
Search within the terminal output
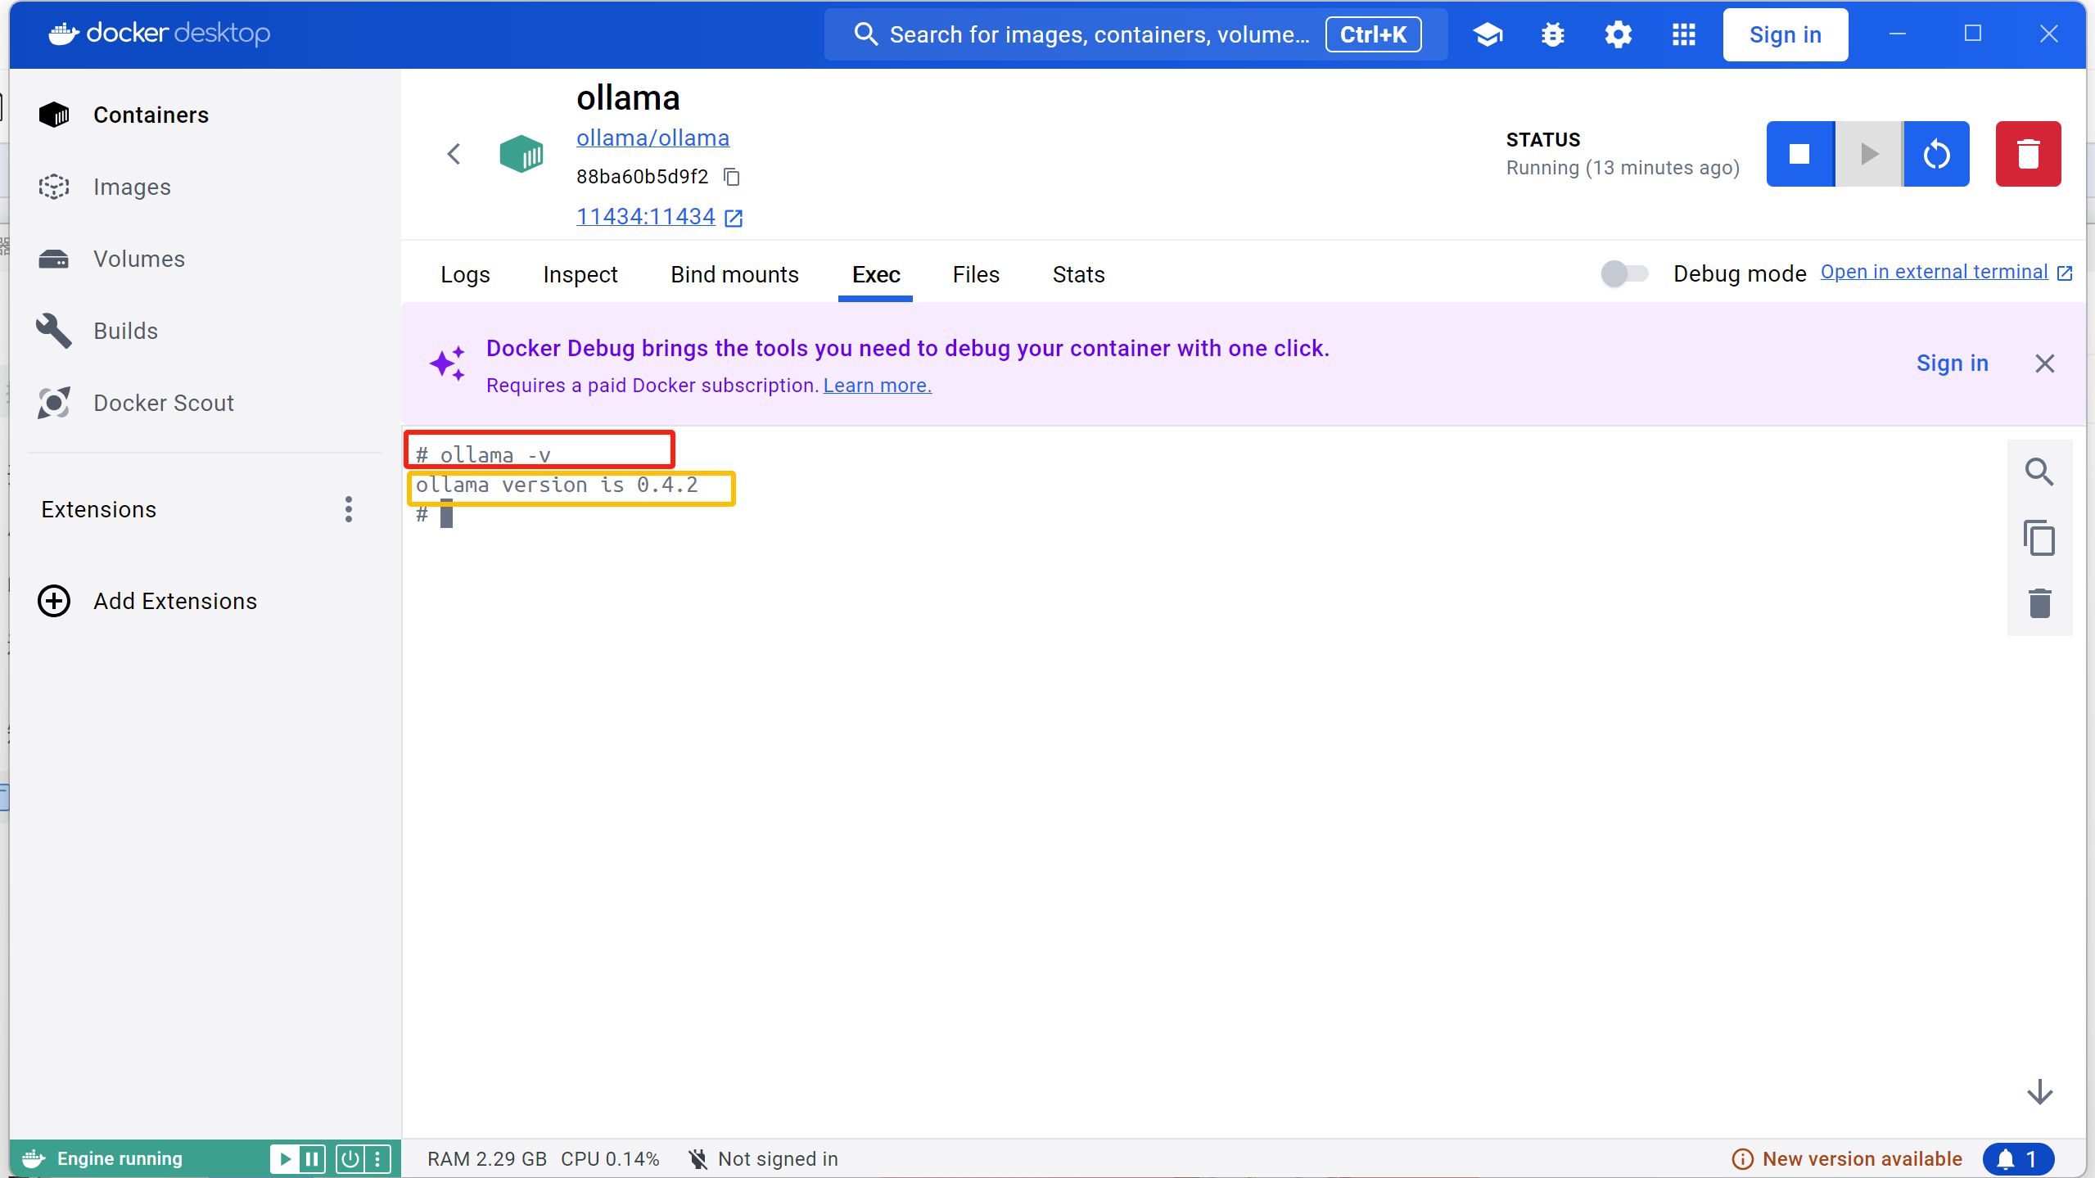[x=2039, y=472]
